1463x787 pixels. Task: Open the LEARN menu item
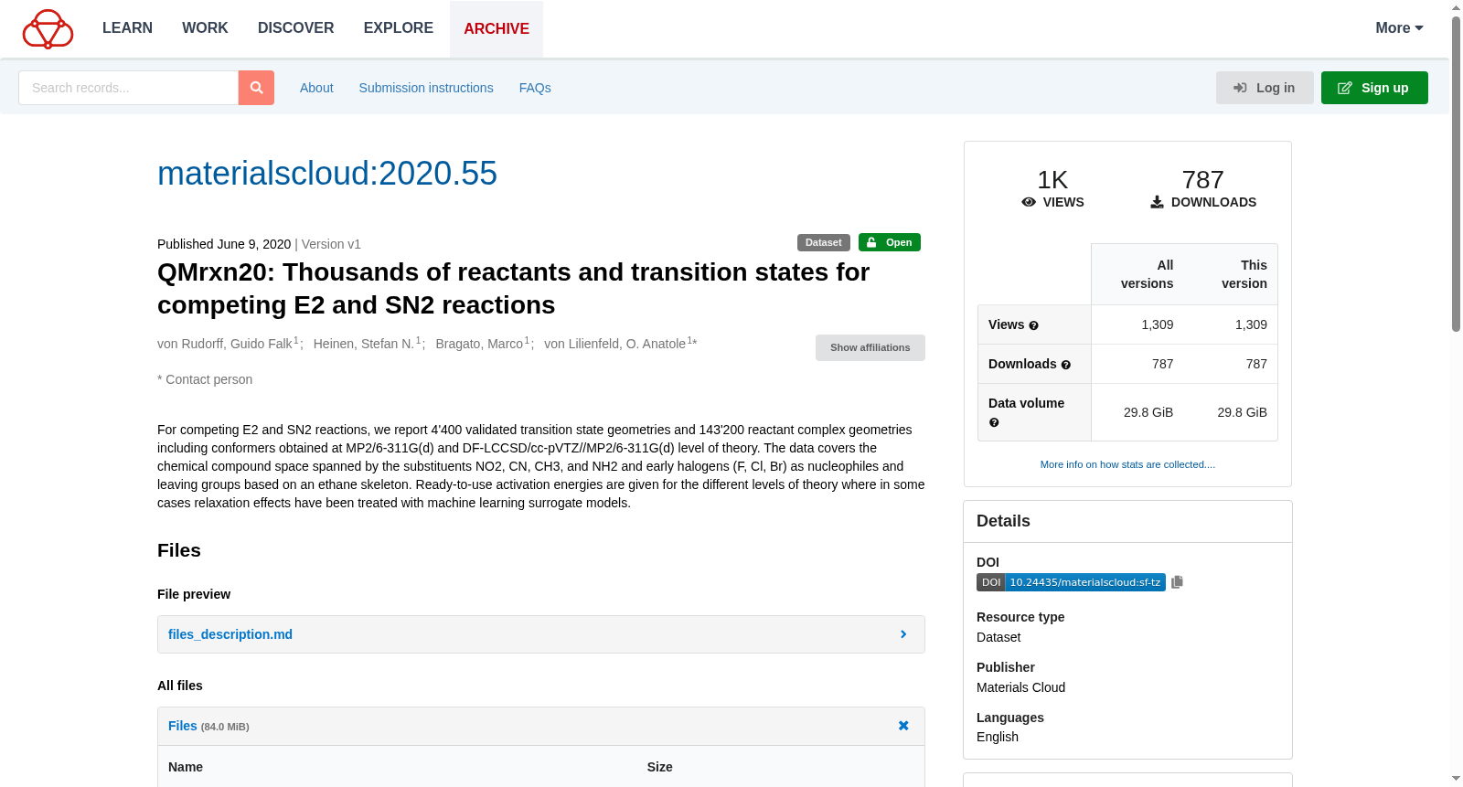(127, 28)
